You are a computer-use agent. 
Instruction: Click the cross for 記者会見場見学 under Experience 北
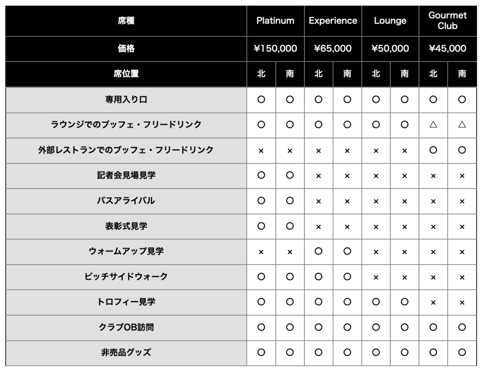318,176
